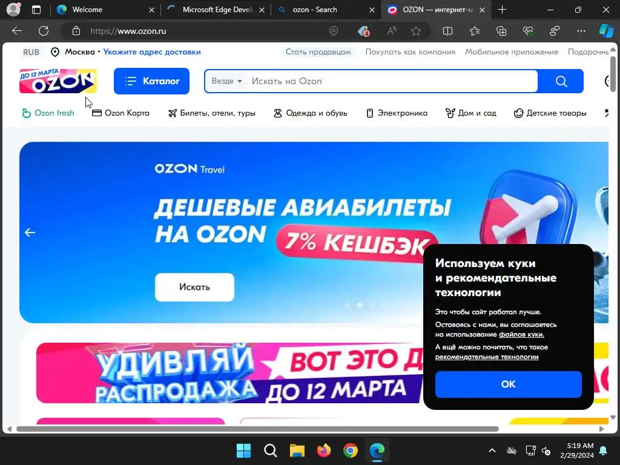
Task: Toggle split screen icon
Action: coord(447,31)
